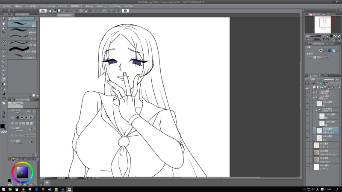The height and width of the screenshot is (192, 342).
Task: Choose the ざっくり eraser sub tool
Action: click(x=22, y=37)
